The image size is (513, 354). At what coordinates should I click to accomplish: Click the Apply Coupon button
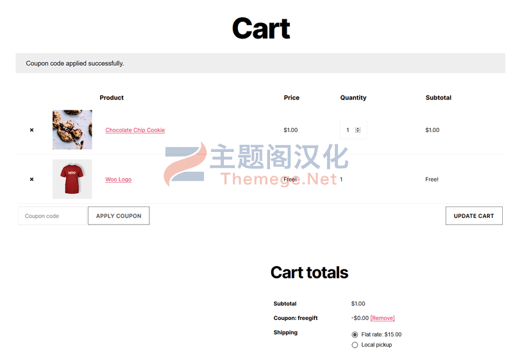(119, 216)
